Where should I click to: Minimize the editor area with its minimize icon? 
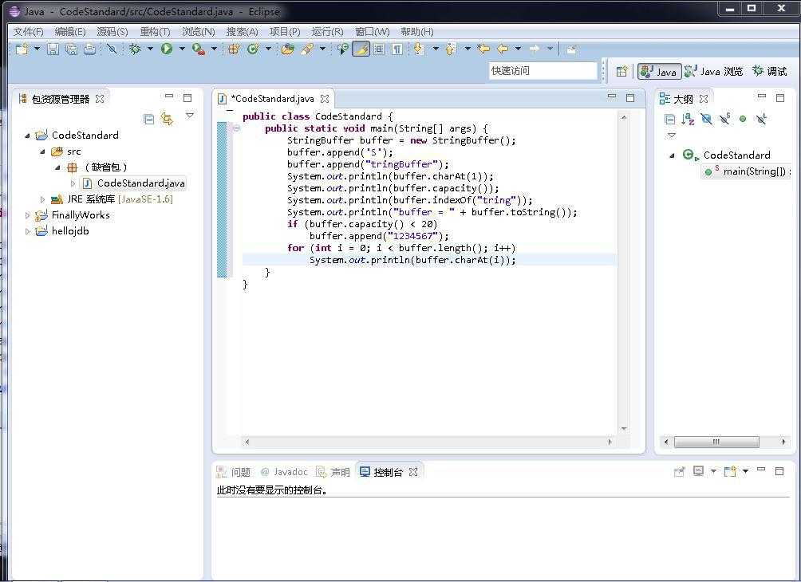(611, 96)
